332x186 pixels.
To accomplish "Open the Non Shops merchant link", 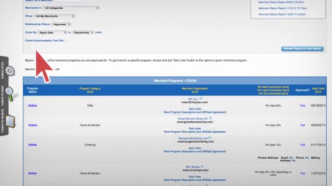I will [192, 167].
